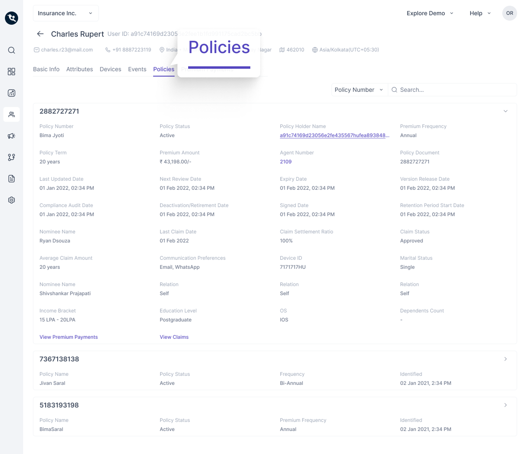Open the analytics chart icon

point(12,93)
